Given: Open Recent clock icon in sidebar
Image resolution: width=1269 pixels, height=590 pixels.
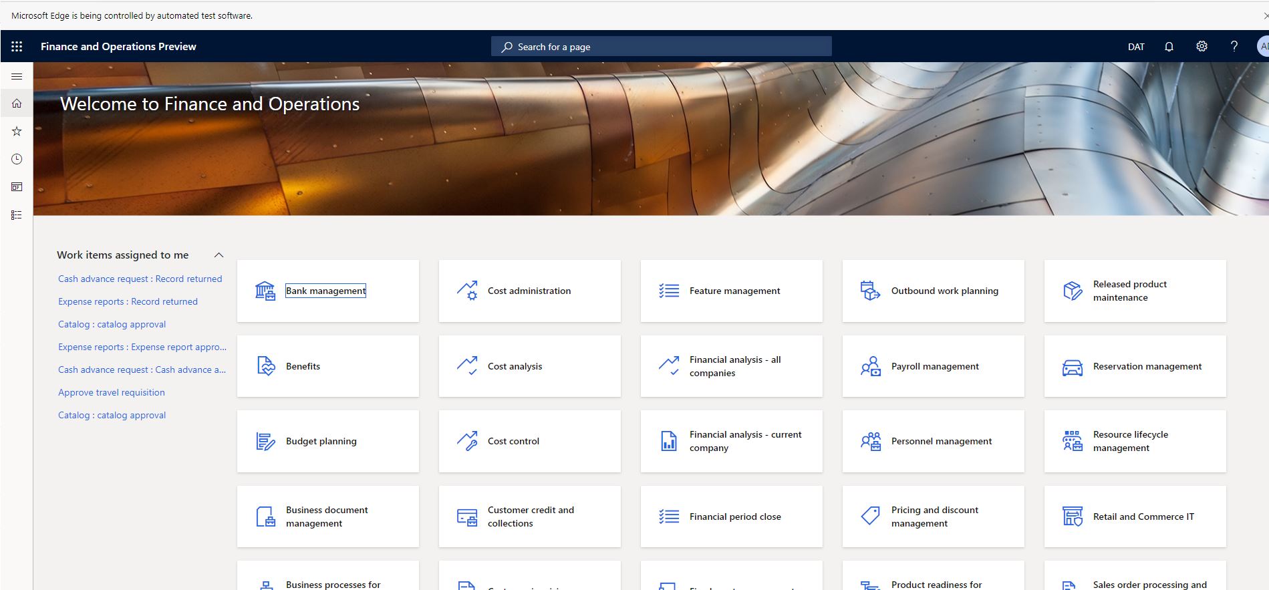Looking at the screenshot, I should pyautogui.click(x=17, y=159).
